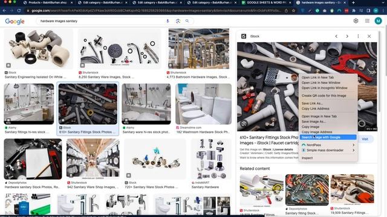Open a new browser tab
Image resolution: width=387 pixels, height=217 pixels.
[353, 2]
